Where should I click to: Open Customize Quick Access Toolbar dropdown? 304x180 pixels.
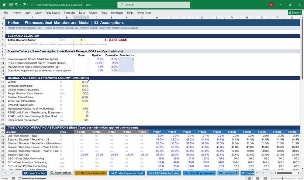pyautogui.click(x=32, y=5)
